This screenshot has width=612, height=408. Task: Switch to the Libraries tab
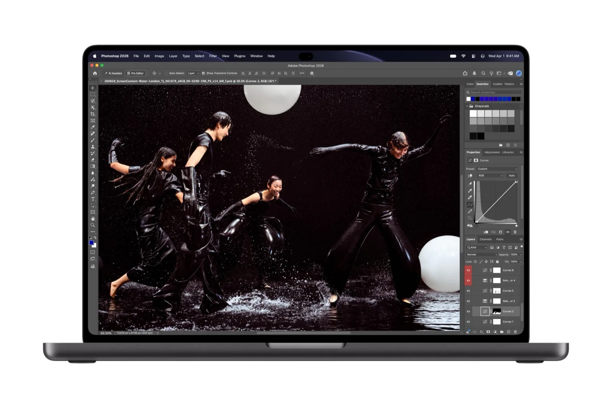(x=508, y=152)
